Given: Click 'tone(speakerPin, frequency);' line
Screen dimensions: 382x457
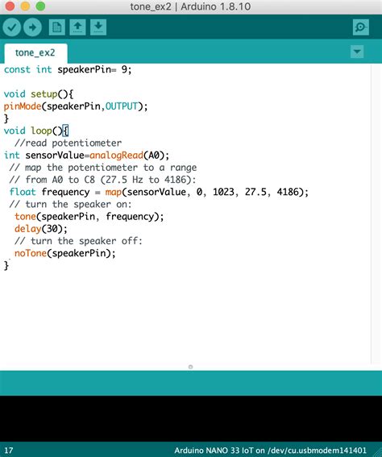Looking at the screenshot, I should pos(89,217).
